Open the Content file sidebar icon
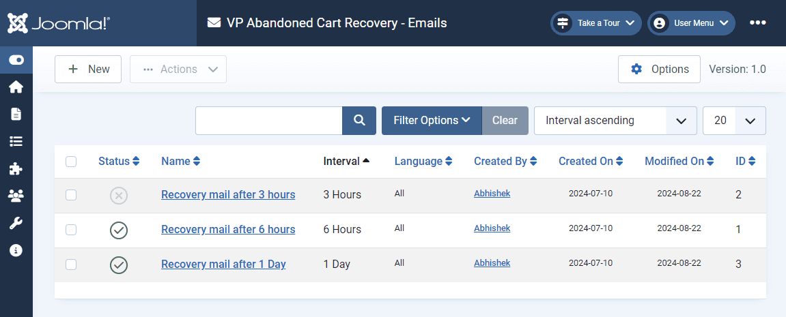The width and height of the screenshot is (786, 317). click(16, 114)
